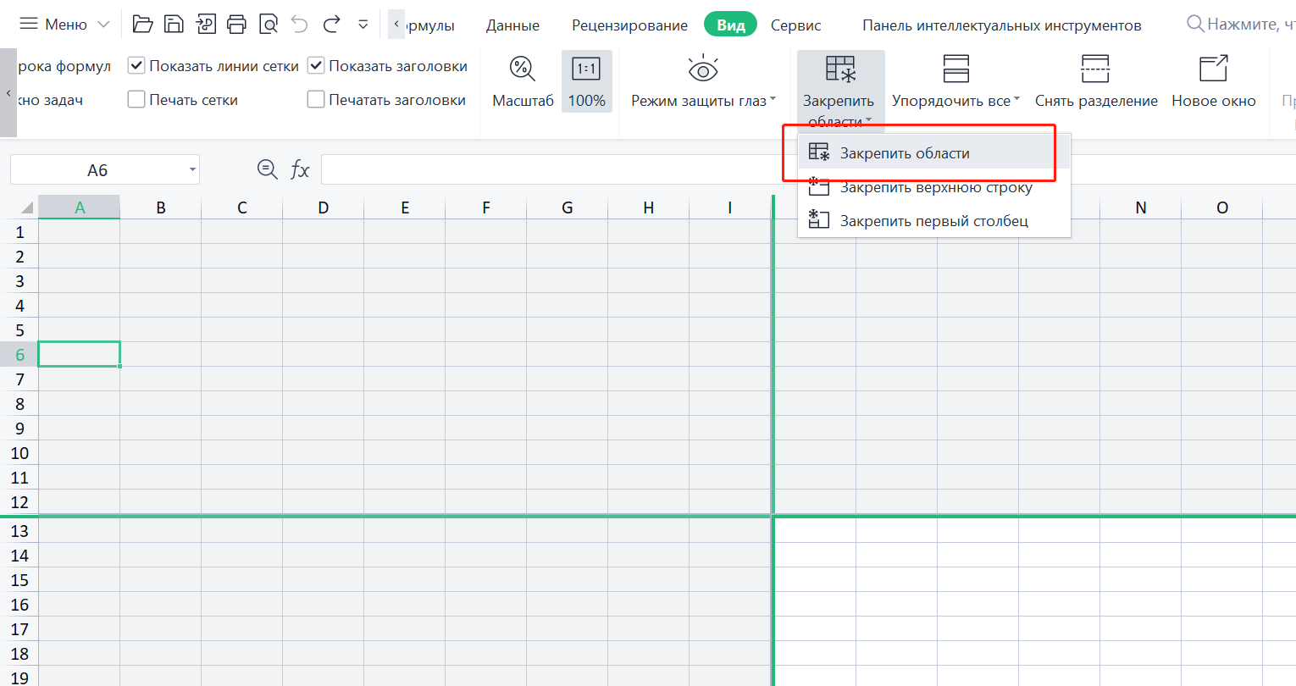Open the Упорядочить все dropdown
The image size is (1296, 686).
click(1016, 101)
